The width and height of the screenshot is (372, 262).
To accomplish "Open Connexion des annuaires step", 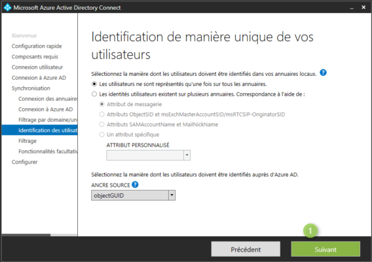I will [48, 99].
